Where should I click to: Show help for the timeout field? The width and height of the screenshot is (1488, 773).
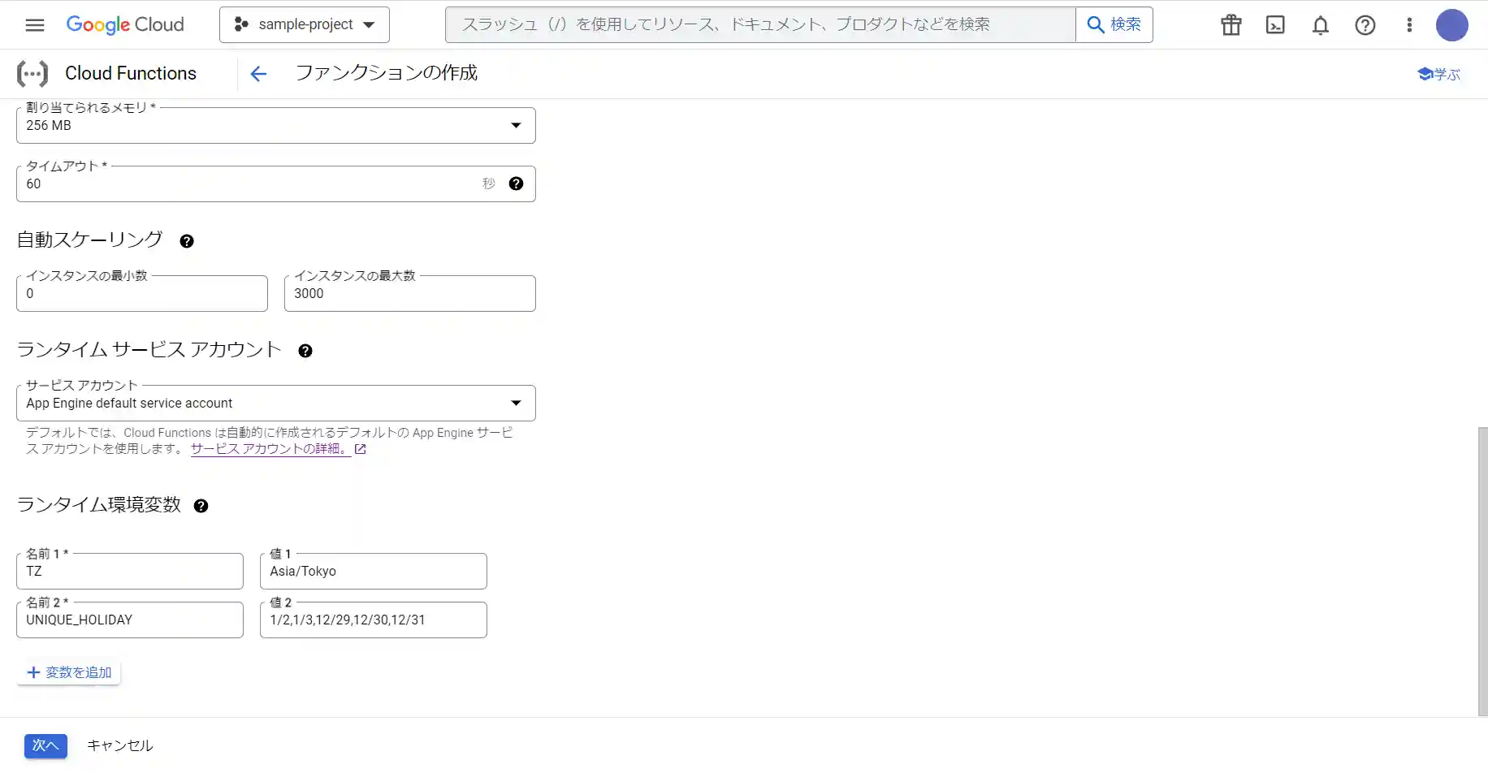[516, 184]
